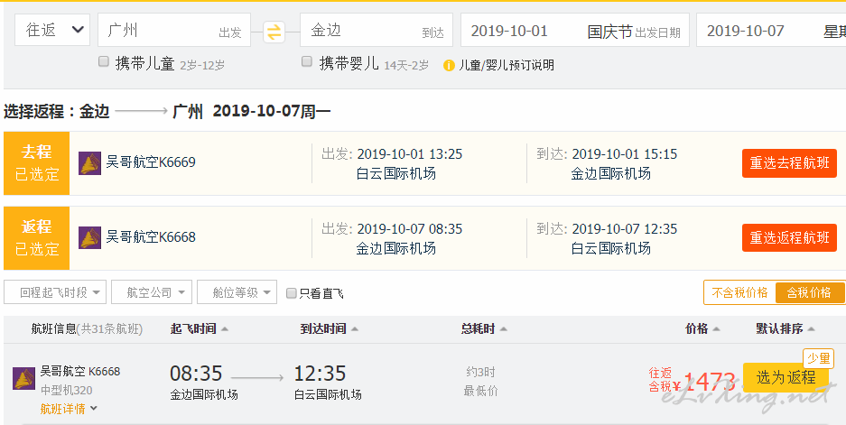Sort flights by 总耗时 arrow
Viewport: 846px width, 425px height.
pos(503,329)
